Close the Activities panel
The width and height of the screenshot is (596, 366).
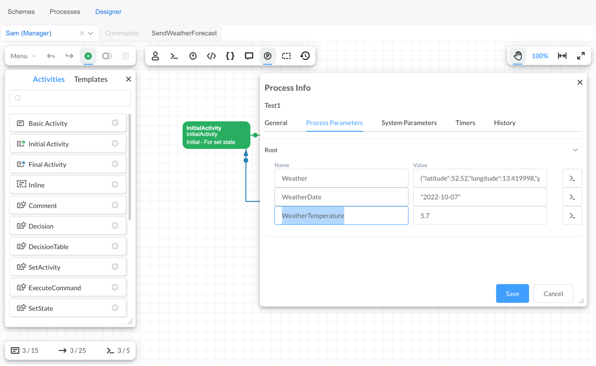[129, 79]
